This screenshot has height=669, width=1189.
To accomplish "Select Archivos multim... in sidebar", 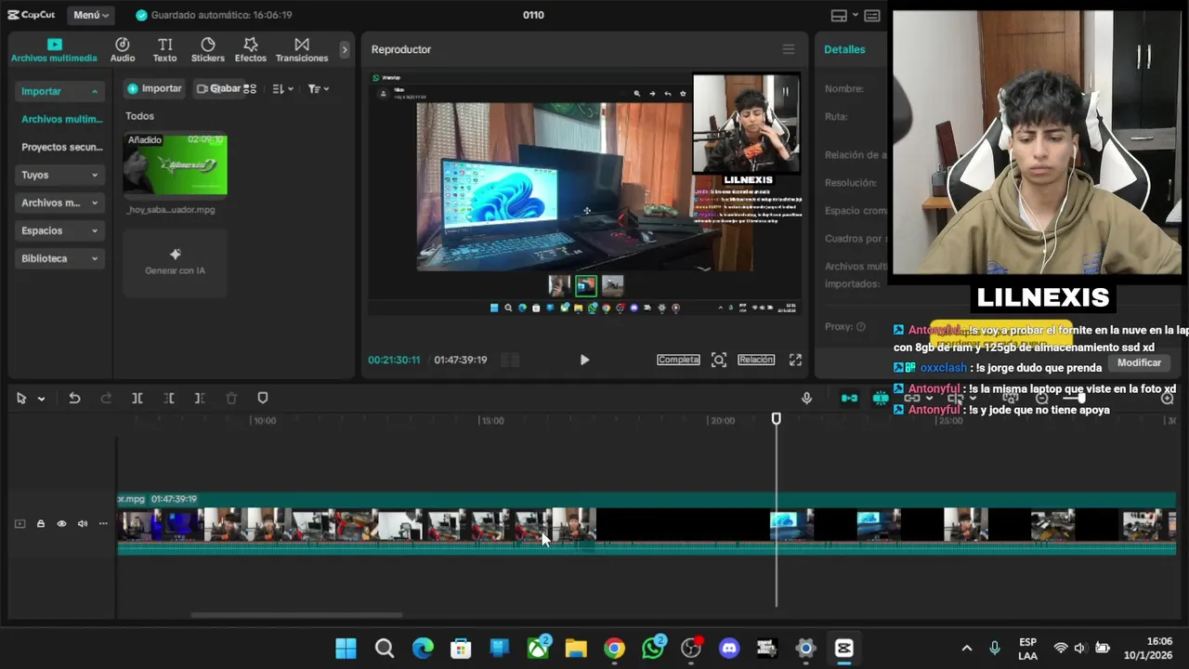I will tap(61, 119).
